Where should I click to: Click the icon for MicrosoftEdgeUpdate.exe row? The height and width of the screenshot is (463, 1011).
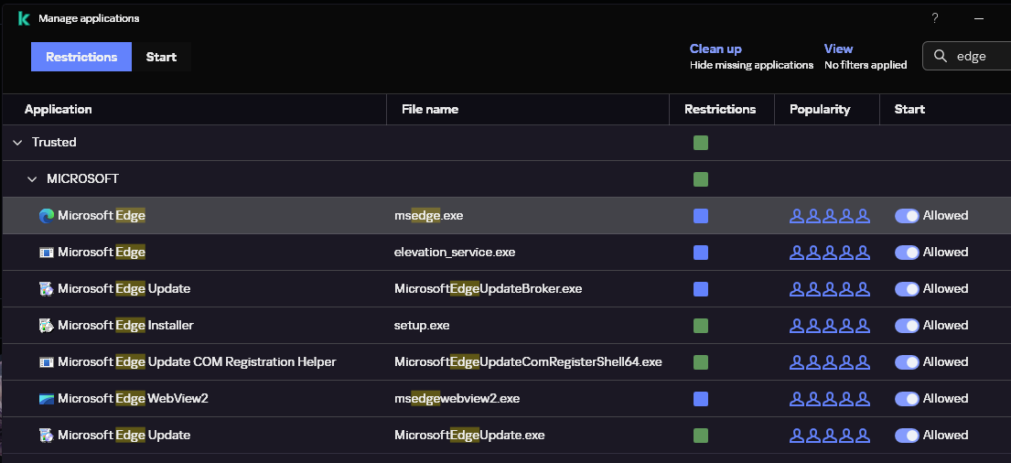click(47, 436)
